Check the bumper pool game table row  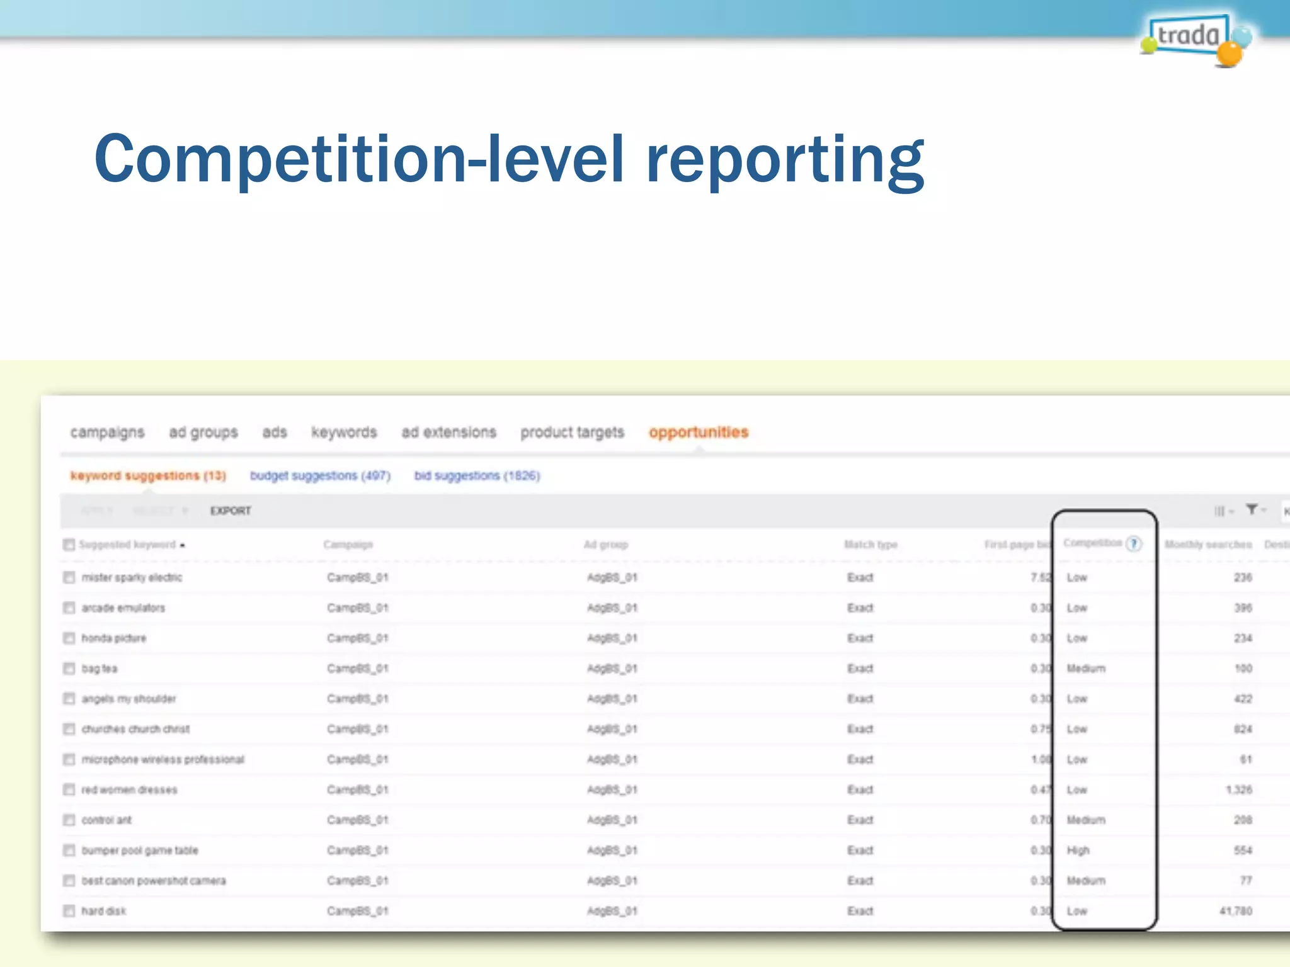tap(69, 851)
